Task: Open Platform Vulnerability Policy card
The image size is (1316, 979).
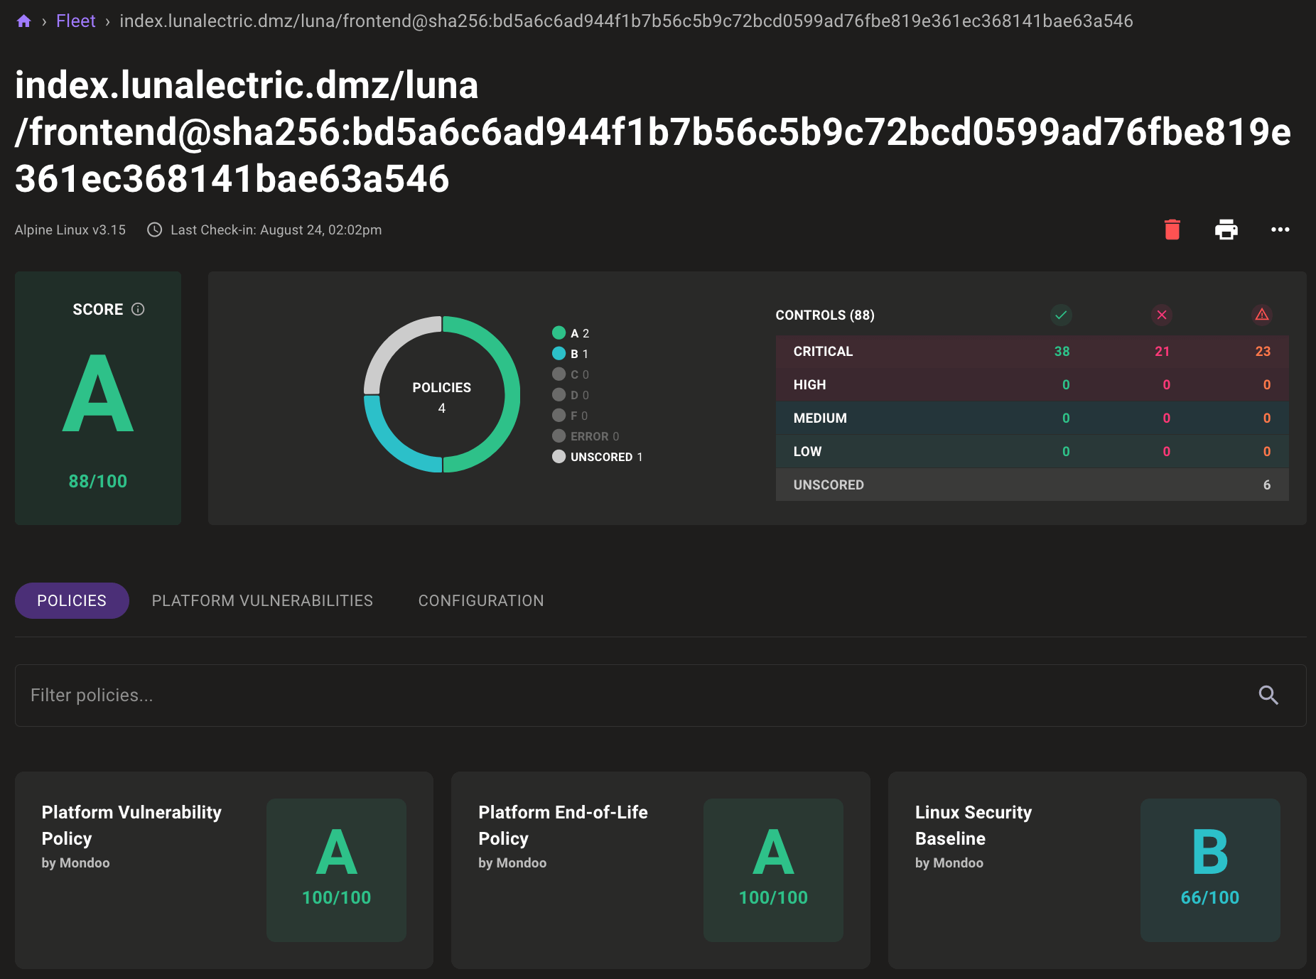Action: pyautogui.click(x=224, y=870)
